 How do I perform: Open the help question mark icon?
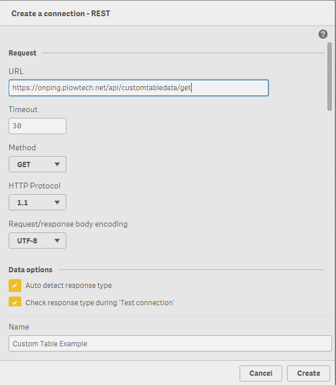323,34
